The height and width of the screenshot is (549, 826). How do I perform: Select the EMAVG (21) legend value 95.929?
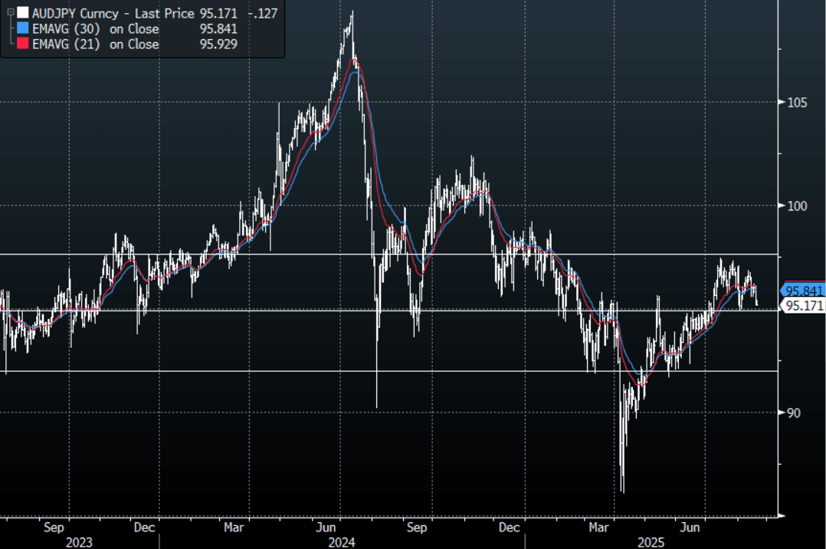click(x=218, y=44)
